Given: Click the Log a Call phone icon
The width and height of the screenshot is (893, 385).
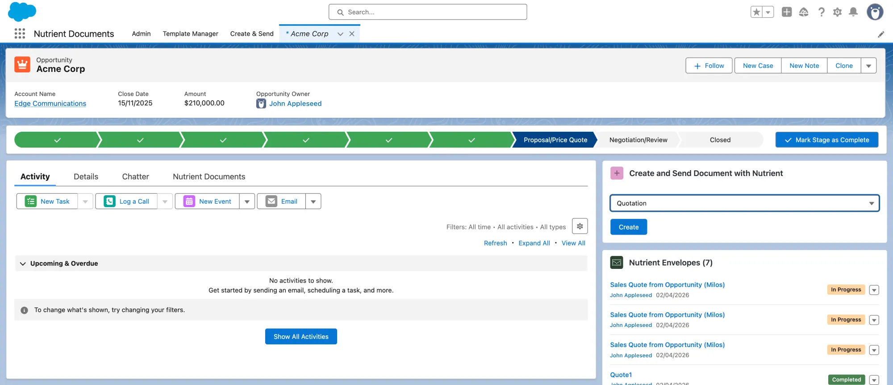Looking at the screenshot, I should [109, 201].
